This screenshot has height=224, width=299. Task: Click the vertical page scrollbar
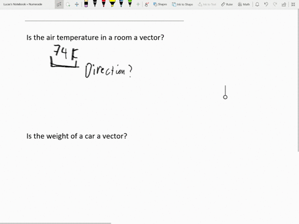click(298, 80)
